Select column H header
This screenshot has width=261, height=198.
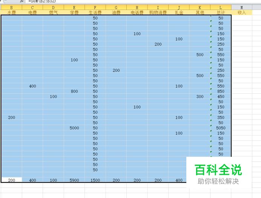pos(137,7)
